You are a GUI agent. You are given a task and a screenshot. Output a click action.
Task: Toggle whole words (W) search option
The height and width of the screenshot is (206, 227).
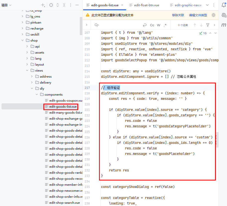click(159, 25)
